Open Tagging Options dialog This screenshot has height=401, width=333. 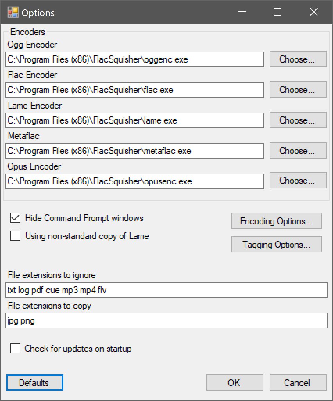[276, 245]
